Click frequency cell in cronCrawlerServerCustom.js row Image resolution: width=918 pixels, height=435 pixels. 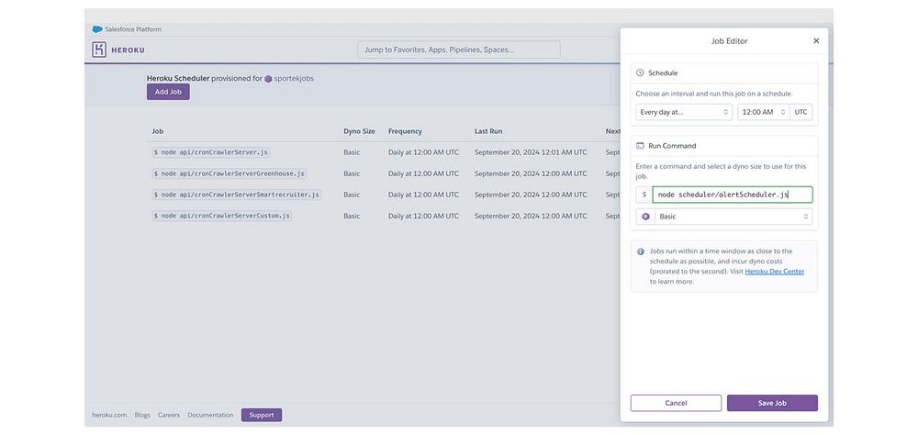[423, 216]
